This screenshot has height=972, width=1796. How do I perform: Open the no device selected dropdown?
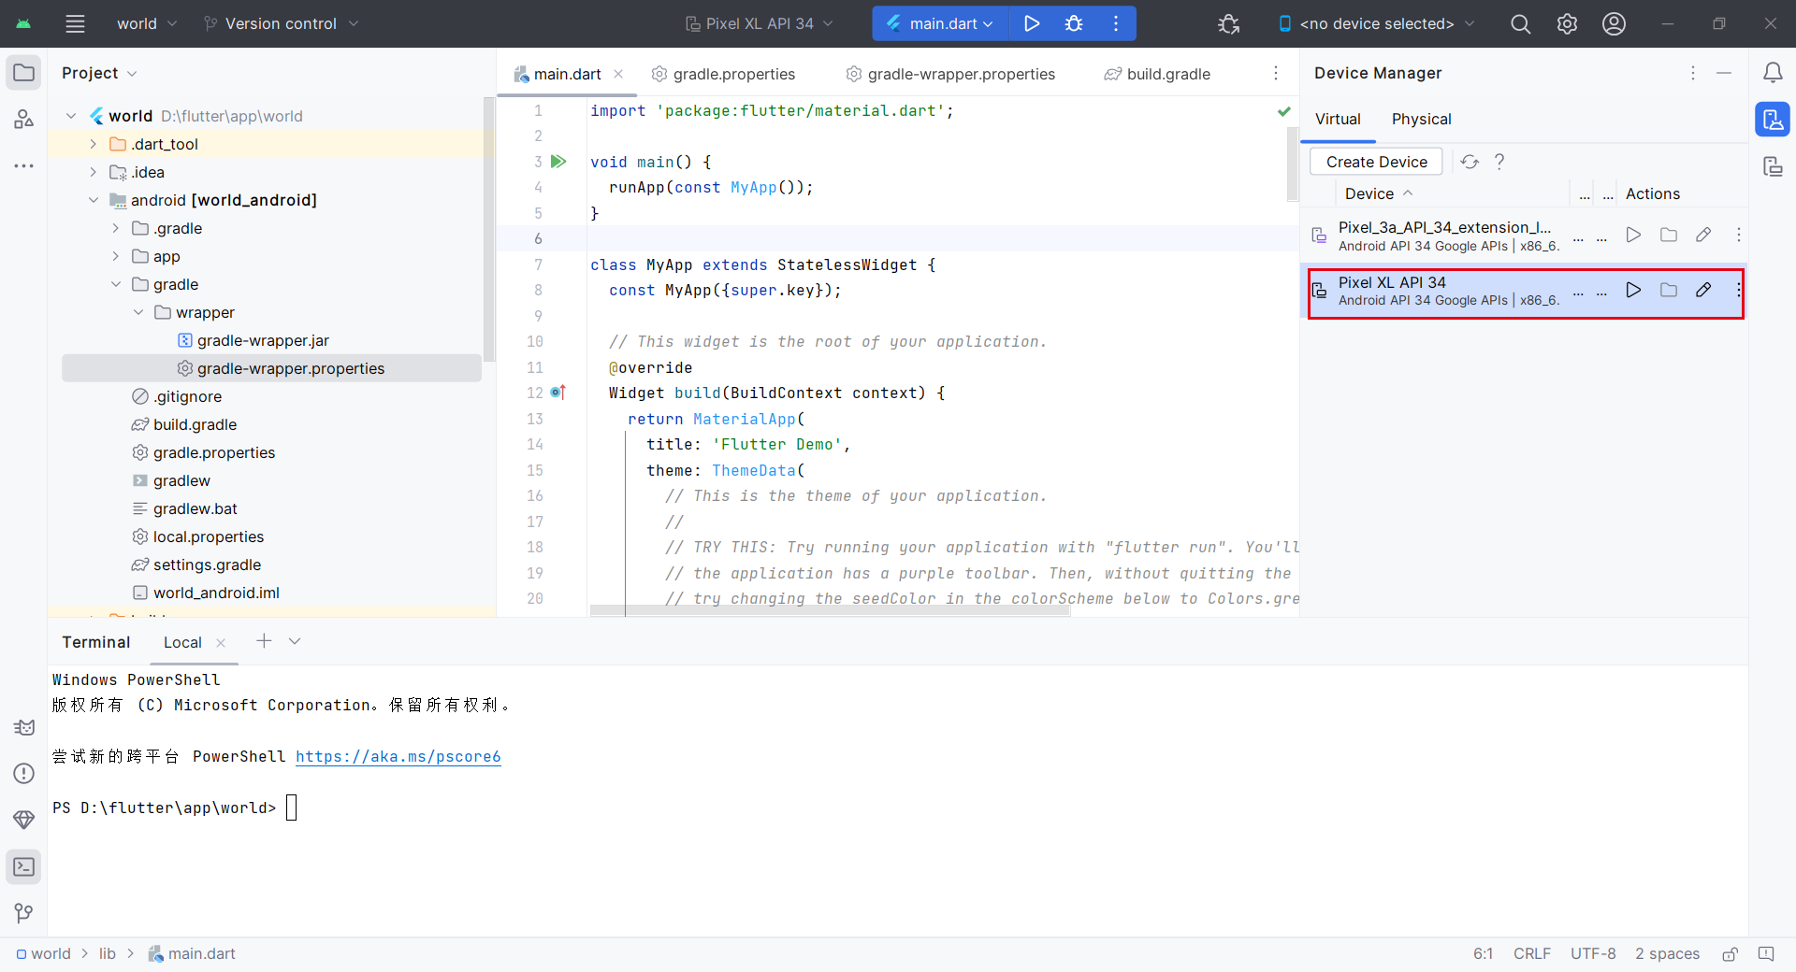tap(1376, 23)
